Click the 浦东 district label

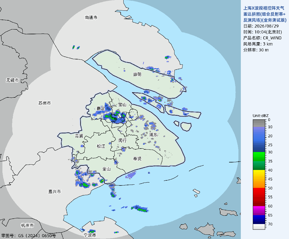(153, 135)
